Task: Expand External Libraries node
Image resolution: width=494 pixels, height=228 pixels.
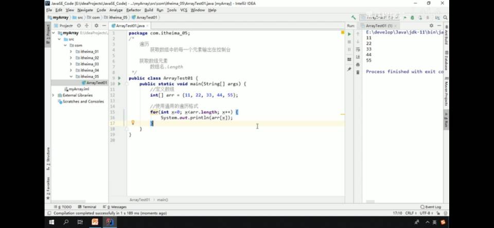Action: coord(53,95)
